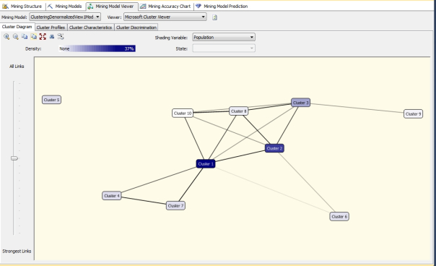The width and height of the screenshot is (436, 266).
Task: Select the Cluster 6 node
Action: (339, 216)
